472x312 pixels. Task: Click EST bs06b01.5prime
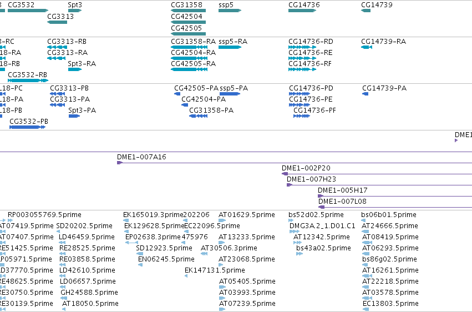363,221
